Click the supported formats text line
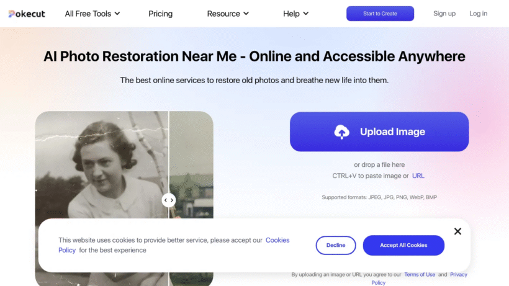 pyautogui.click(x=379, y=197)
